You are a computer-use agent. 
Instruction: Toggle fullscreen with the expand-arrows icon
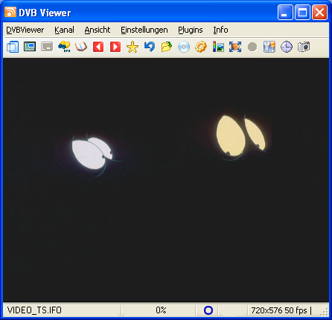click(235, 47)
